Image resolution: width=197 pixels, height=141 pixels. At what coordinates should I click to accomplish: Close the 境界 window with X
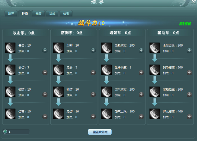point(194,2)
